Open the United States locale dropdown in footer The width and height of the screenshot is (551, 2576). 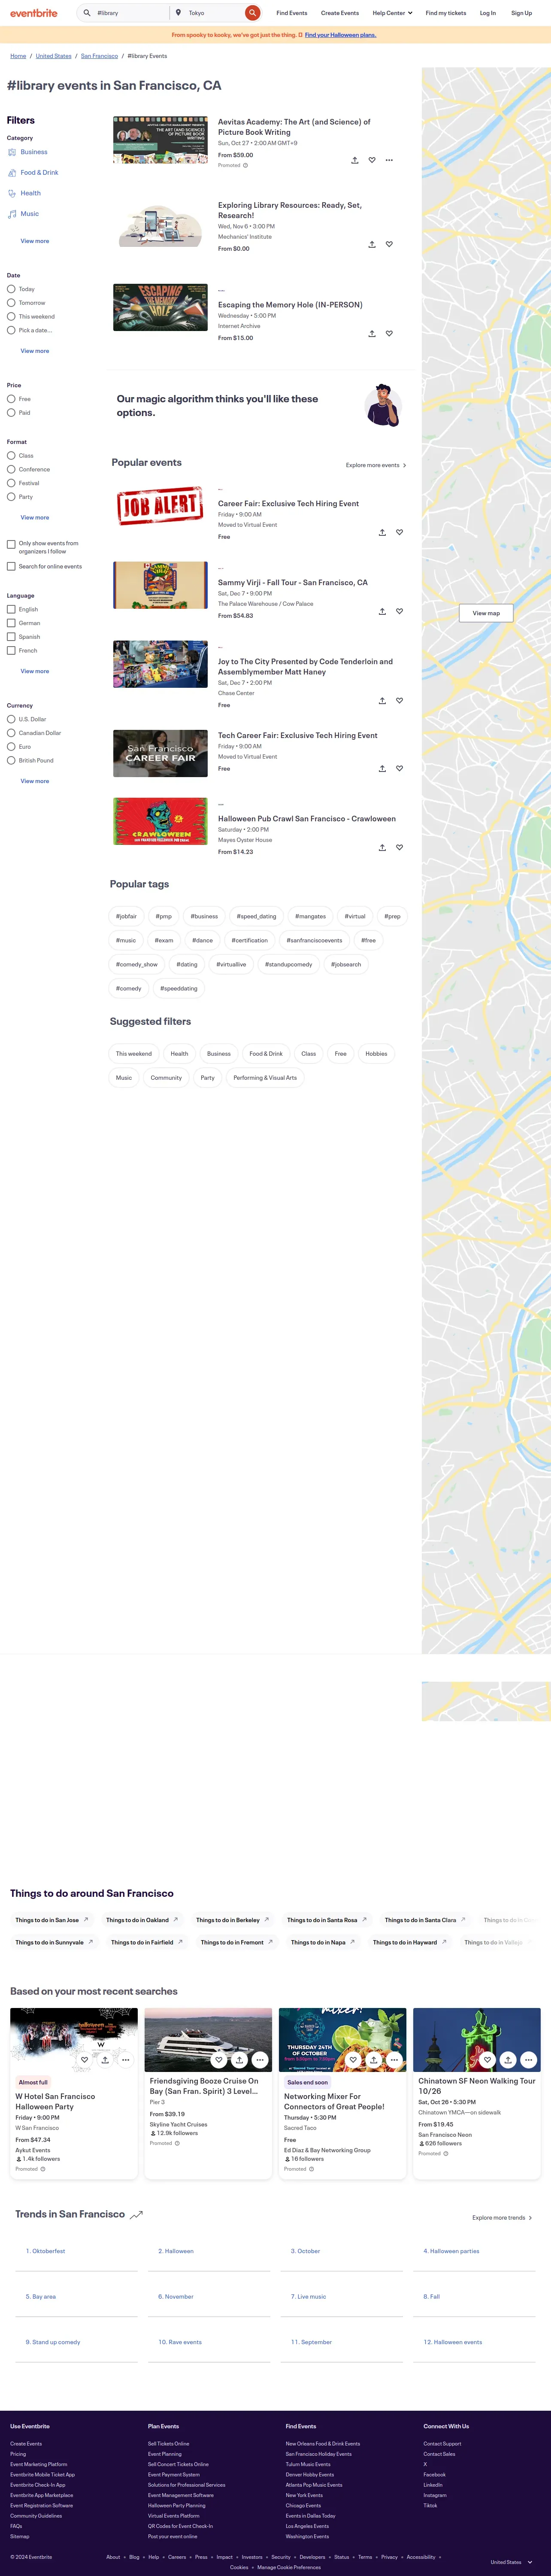pyautogui.click(x=511, y=2562)
